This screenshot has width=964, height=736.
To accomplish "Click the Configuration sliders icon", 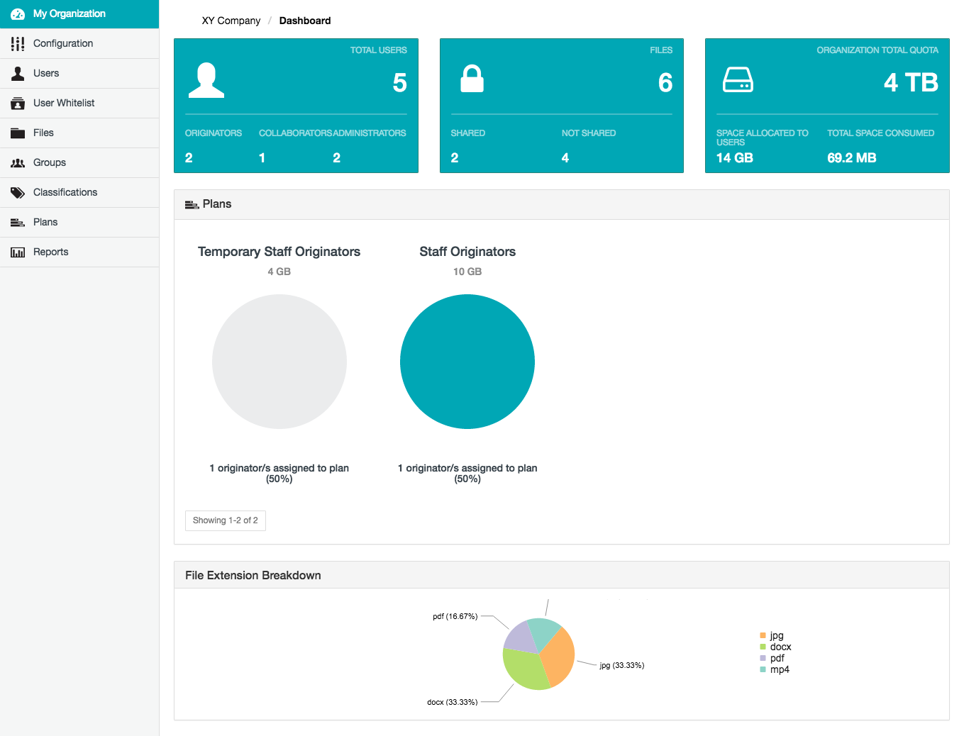I will click(x=18, y=44).
